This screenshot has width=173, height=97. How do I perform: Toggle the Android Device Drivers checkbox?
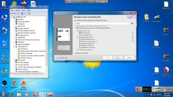[x=78, y=37]
